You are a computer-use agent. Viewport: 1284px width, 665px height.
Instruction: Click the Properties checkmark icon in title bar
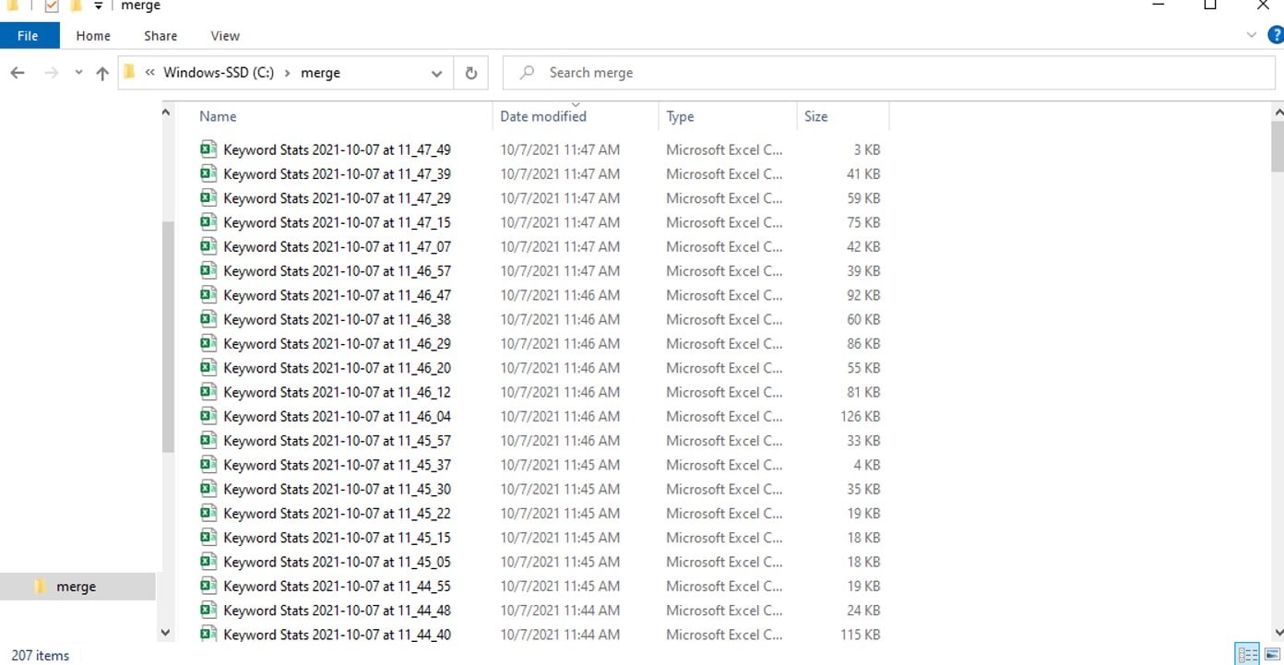pyautogui.click(x=52, y=6)
